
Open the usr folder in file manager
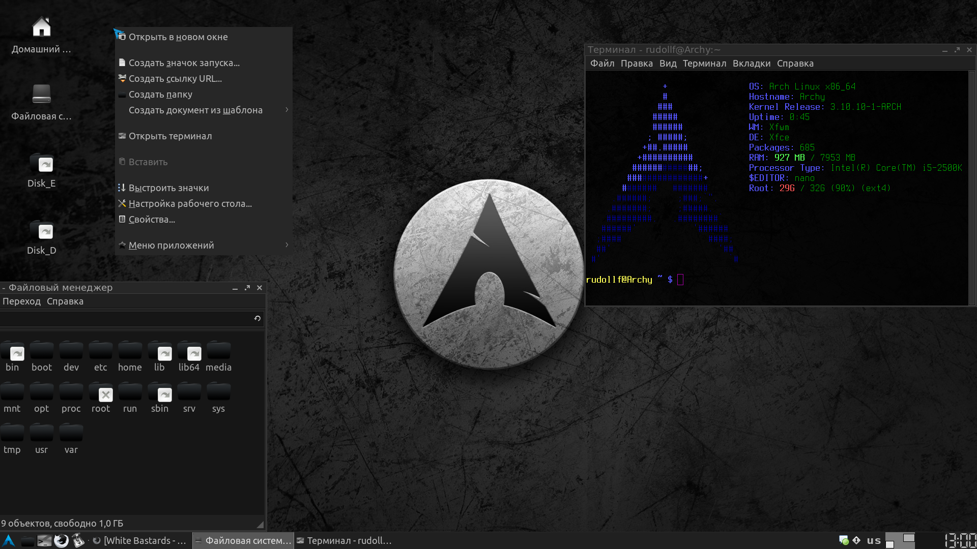[x=42, y=440]
